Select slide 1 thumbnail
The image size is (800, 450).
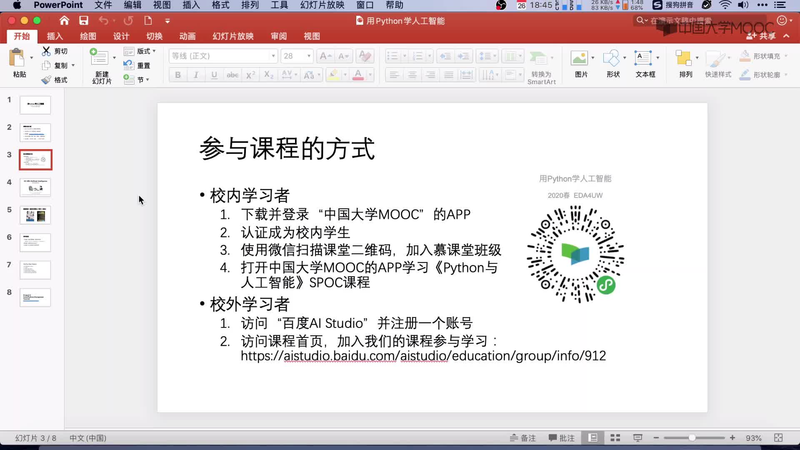click(x=35, y=105)
